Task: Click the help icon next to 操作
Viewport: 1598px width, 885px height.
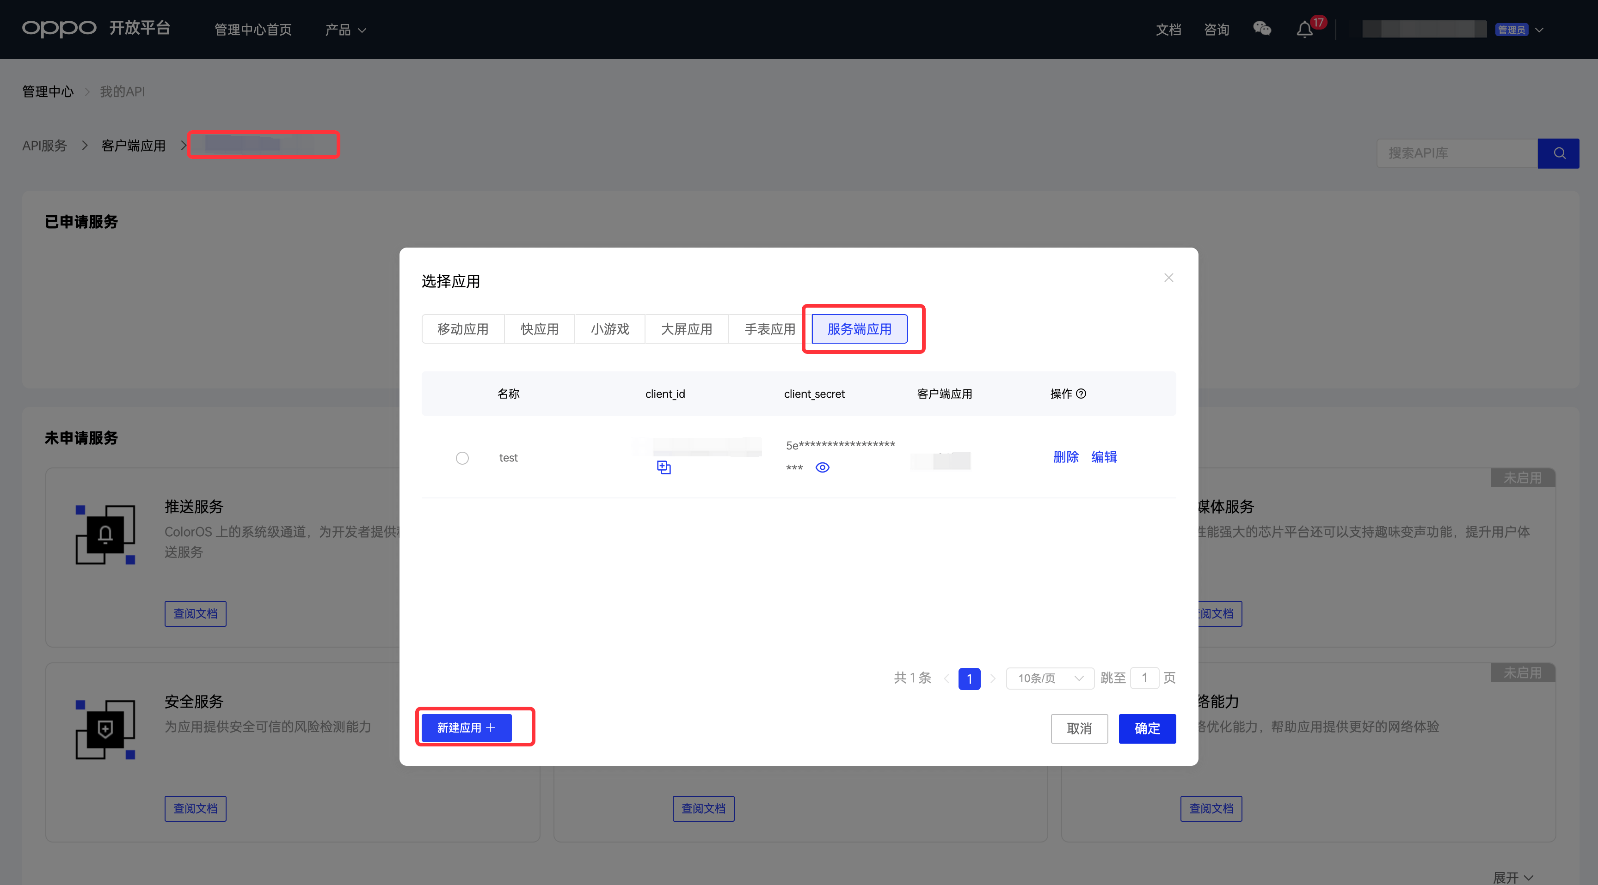Action: 1081,394
